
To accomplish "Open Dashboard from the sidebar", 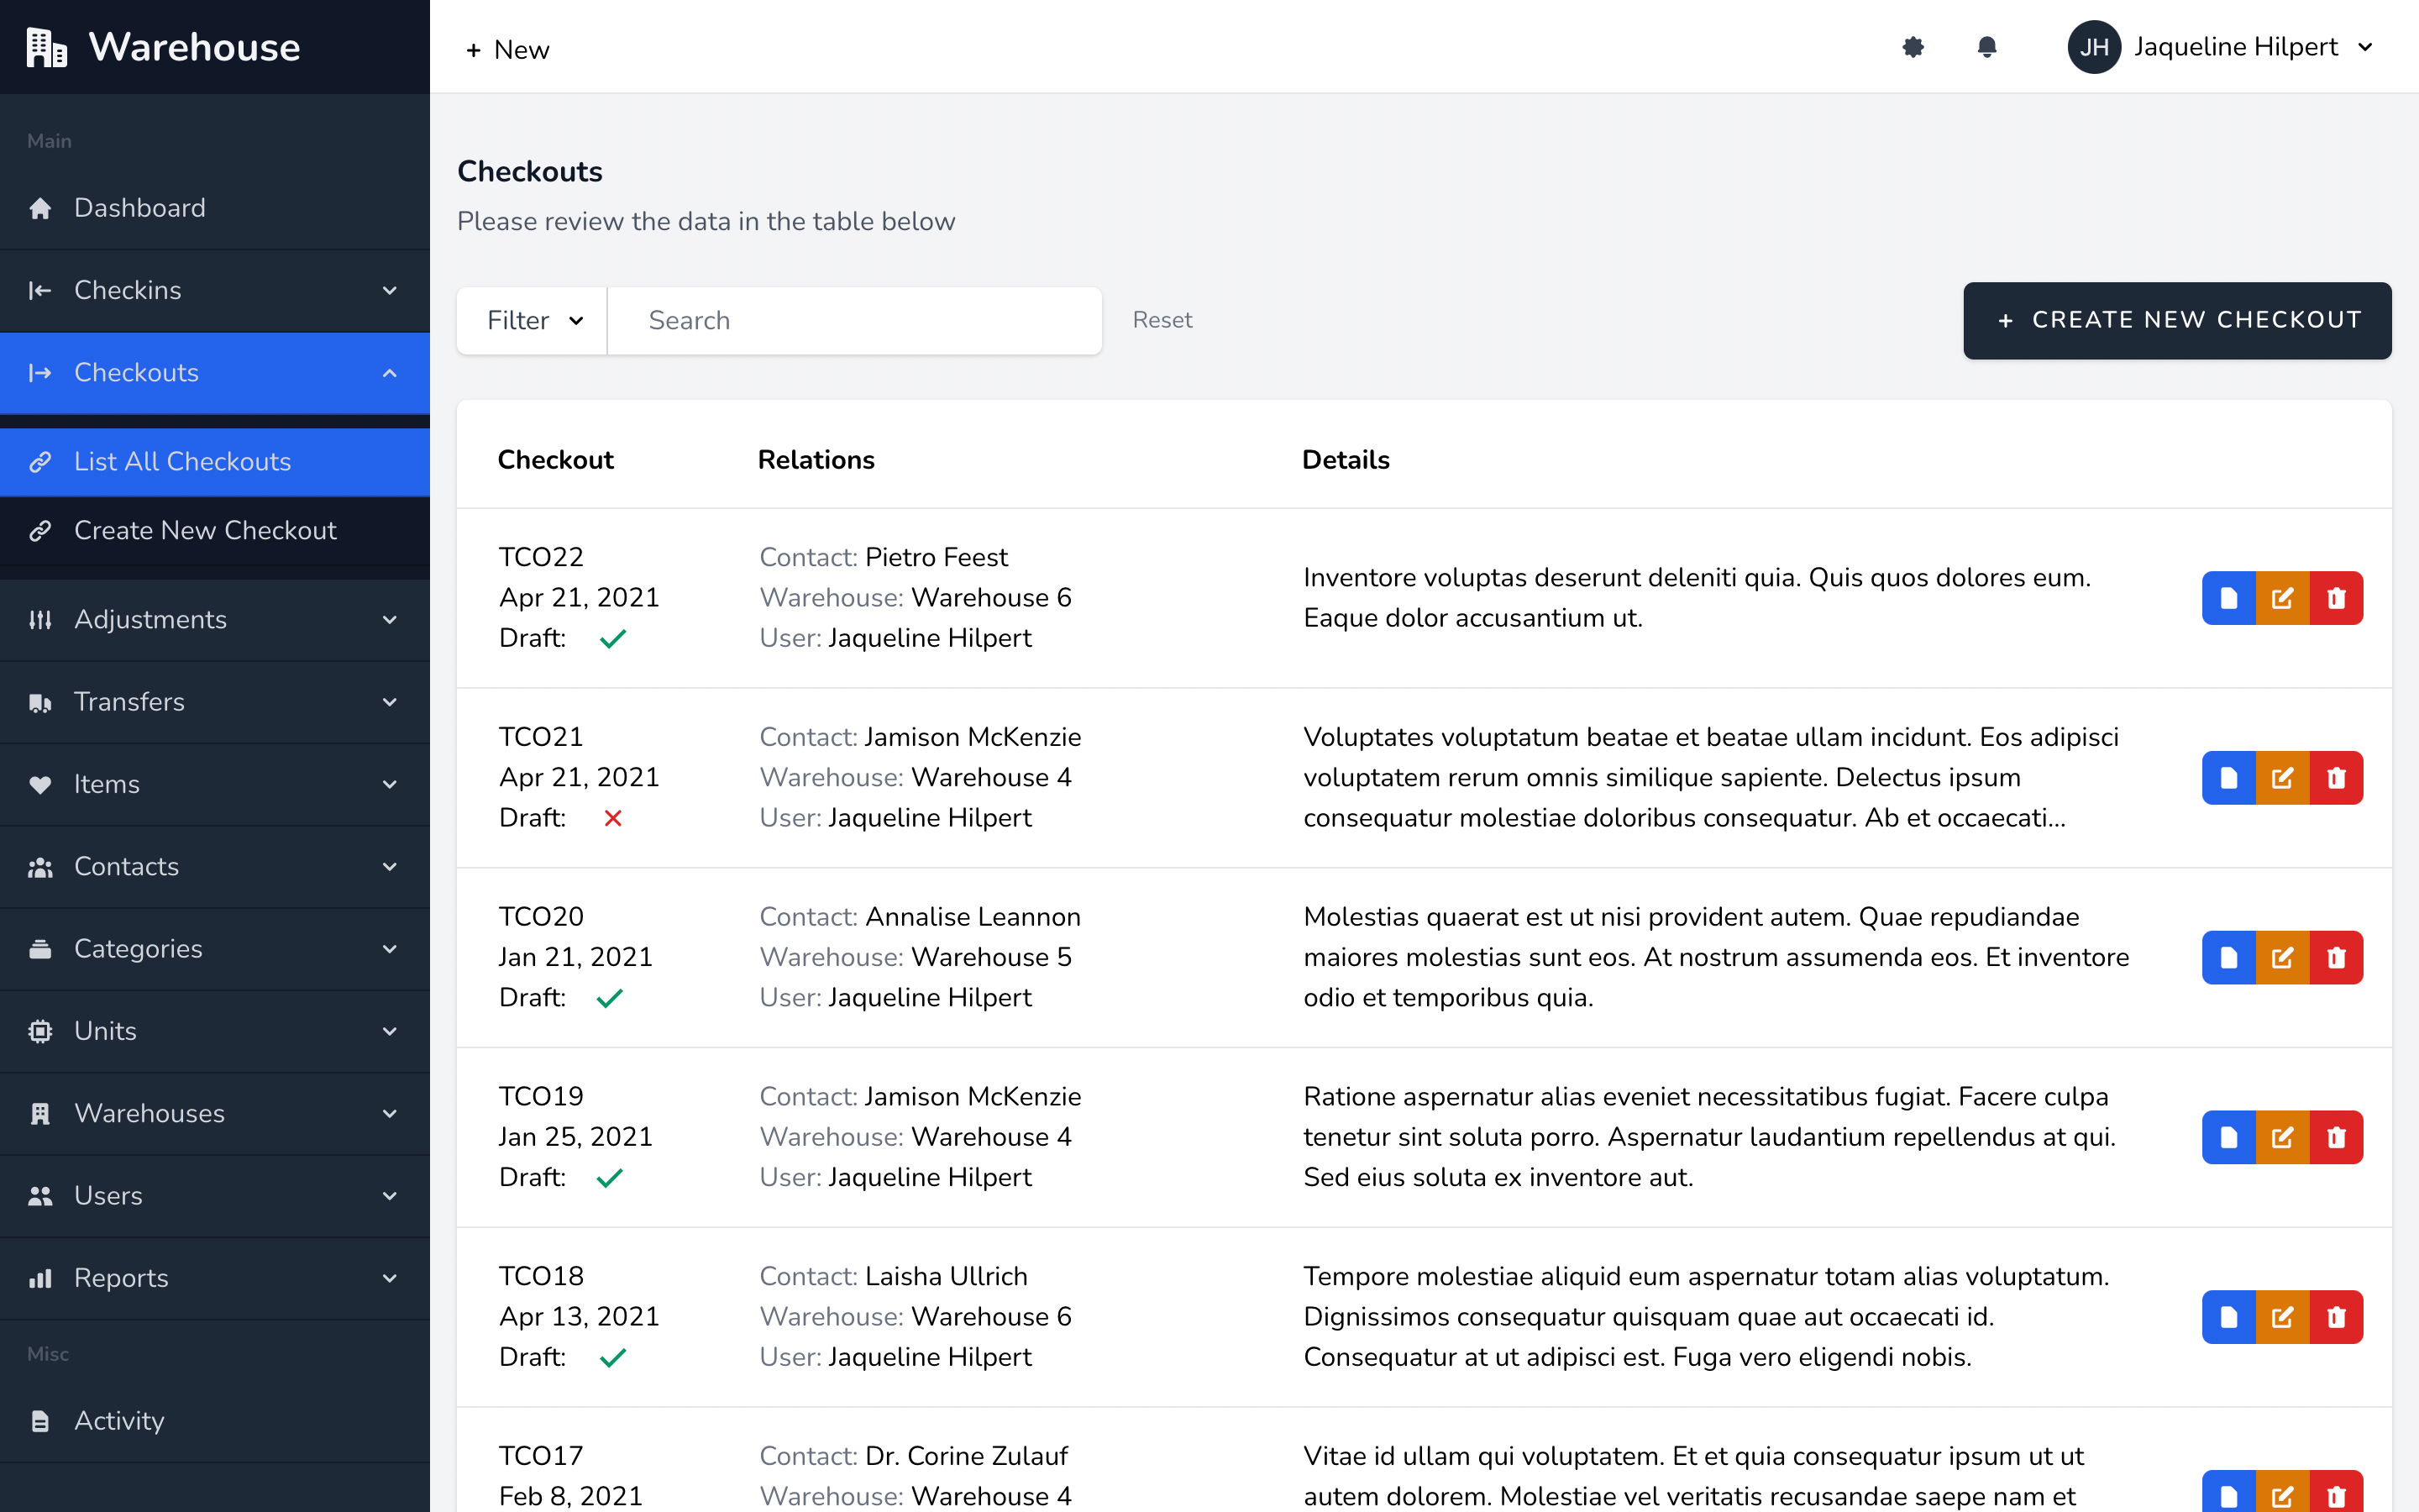I will [140, 208].
